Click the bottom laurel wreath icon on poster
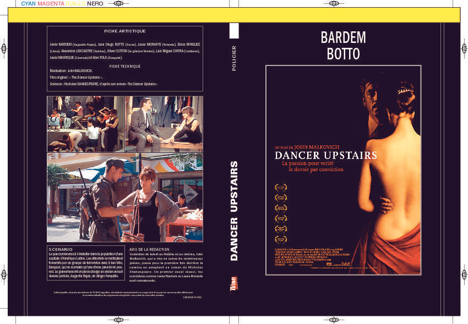 click(281, 239)
